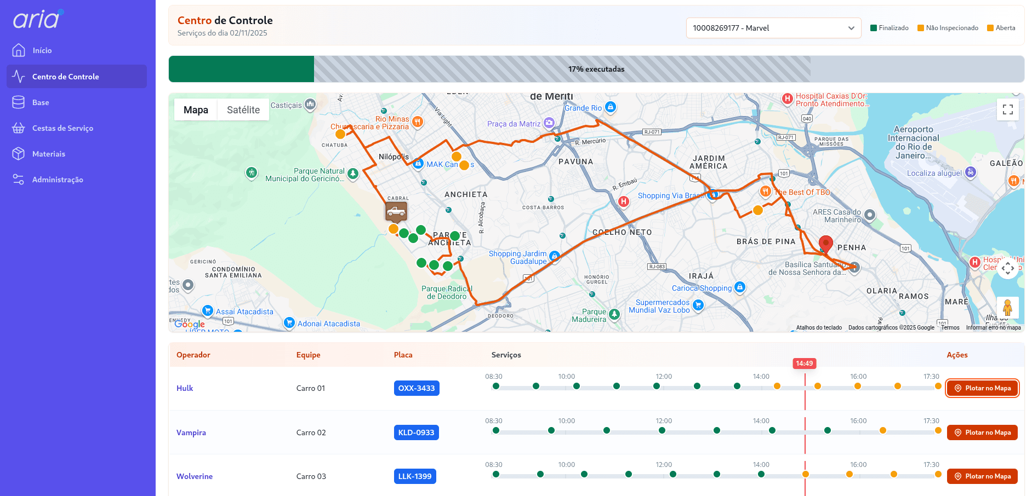The height and width of the screenshot is (496, 1032).
Task: Switch map to Satélite view
Action: click(243, 110)
